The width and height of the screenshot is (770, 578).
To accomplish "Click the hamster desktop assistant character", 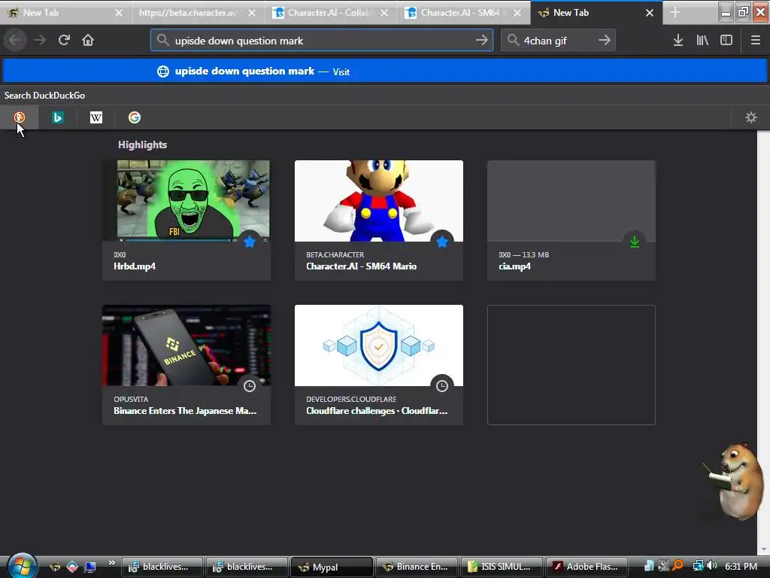I will point(734,480).
